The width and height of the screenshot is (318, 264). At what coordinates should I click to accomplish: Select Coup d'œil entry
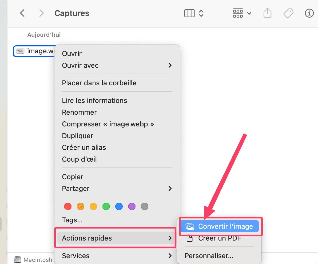pos(117,159)
